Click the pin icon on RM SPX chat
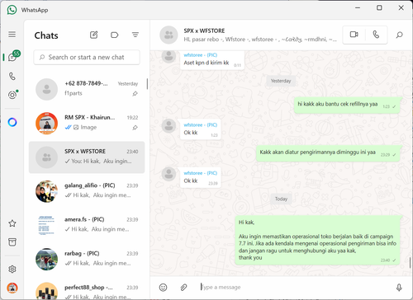 pyautogui.click(x=135, y=128)
